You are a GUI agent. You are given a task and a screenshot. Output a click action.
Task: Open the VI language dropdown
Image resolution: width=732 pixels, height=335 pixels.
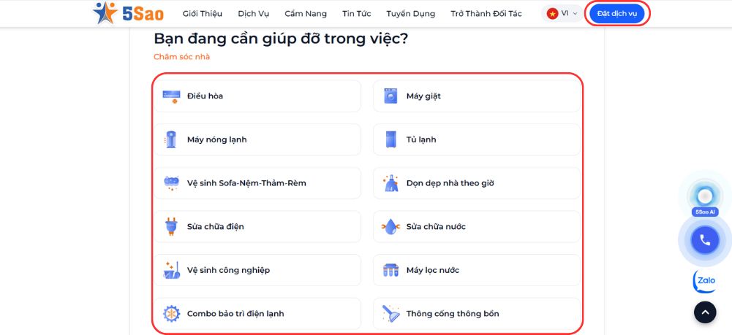click(x=562, y=14)
